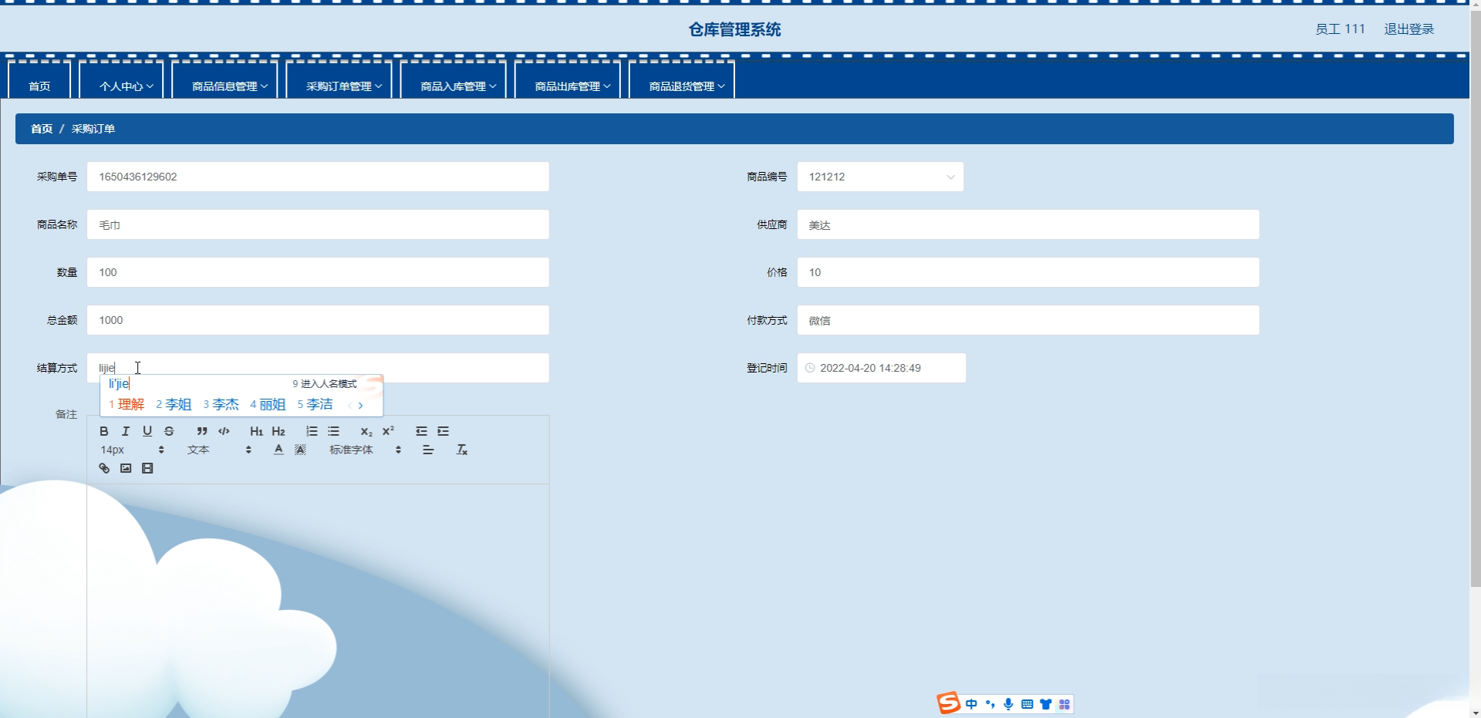The width and height of the screenshot is (1481, 718).
Task: Go to 首页 in the breadcrumb
Action: (42, 129)
